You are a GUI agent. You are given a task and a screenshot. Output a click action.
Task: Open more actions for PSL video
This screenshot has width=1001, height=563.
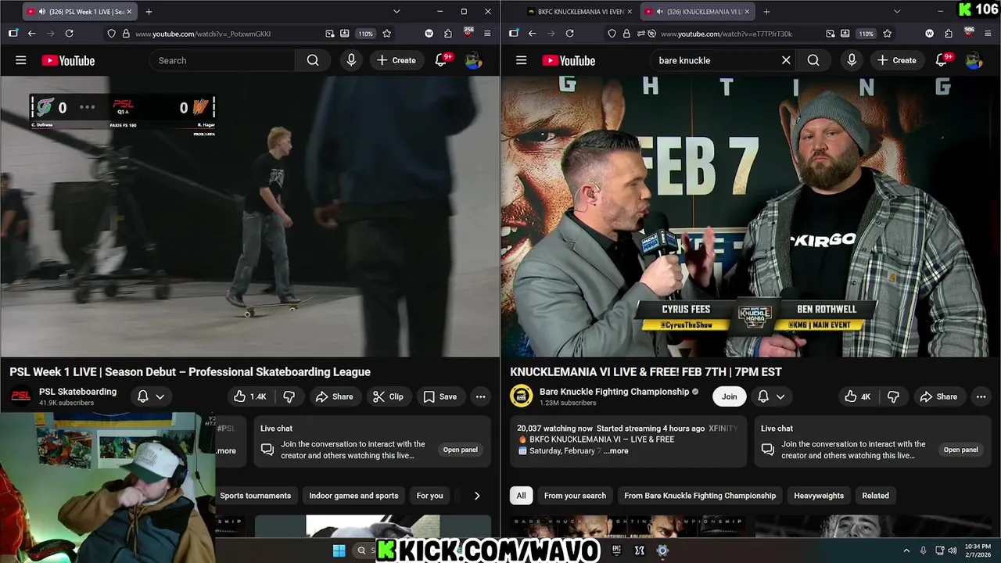(x=480, y=396)
